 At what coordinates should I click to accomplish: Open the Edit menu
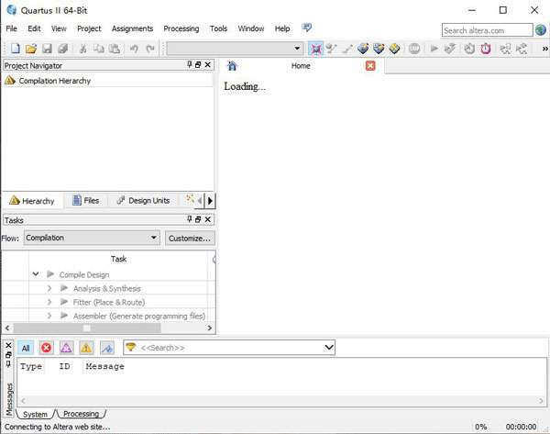click(34, 28)
